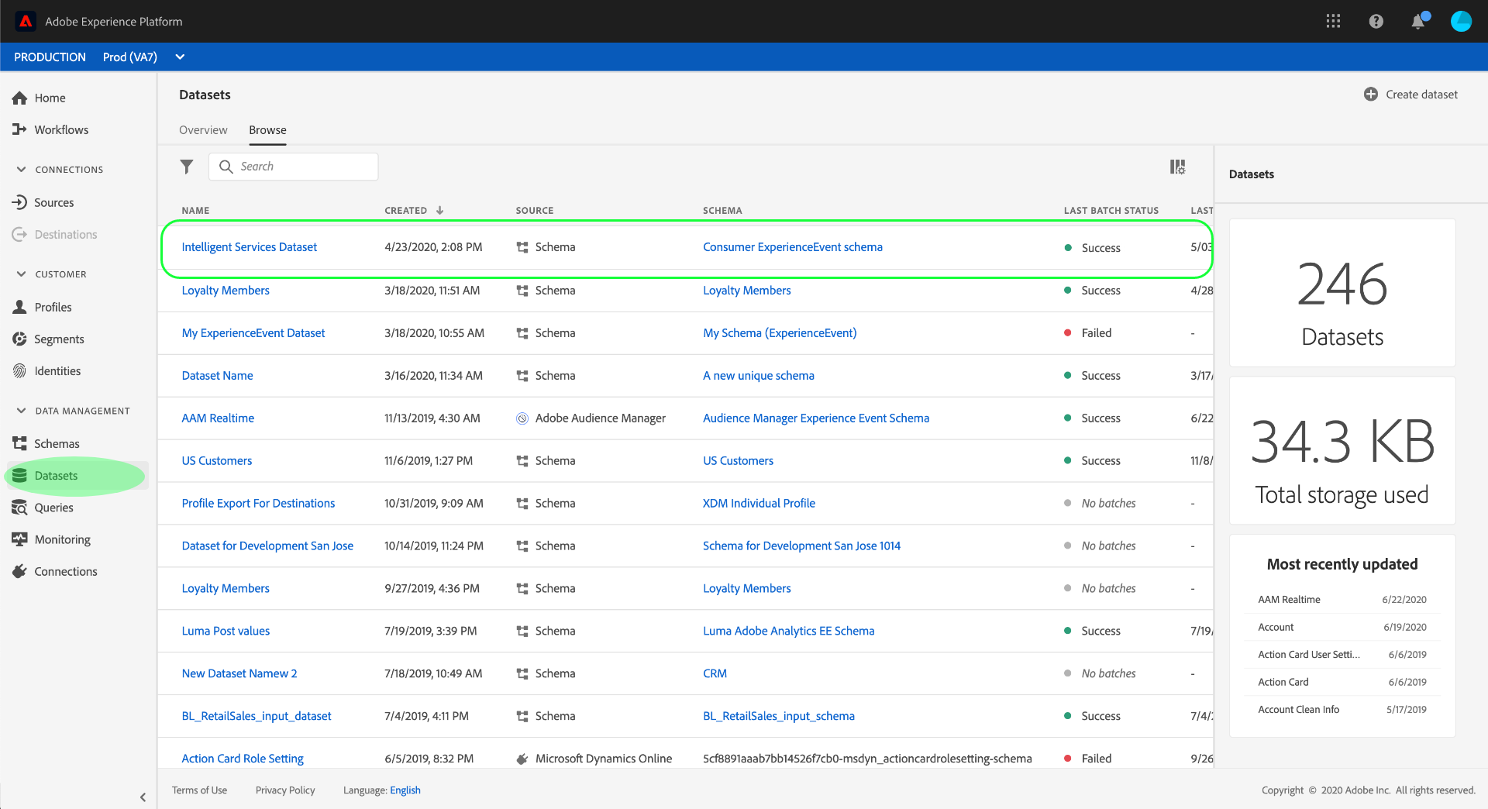
Task: Open Profile Export For Destinations dataset
Action: pyautogui.click(x=258, y=504)
